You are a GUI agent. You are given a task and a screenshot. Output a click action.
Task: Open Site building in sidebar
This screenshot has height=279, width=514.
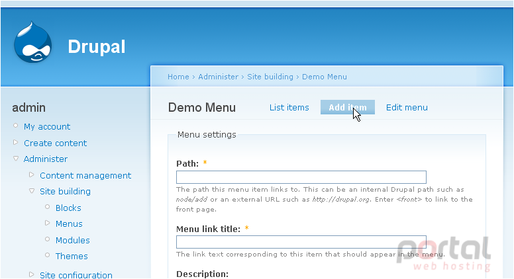click(65, 192)
